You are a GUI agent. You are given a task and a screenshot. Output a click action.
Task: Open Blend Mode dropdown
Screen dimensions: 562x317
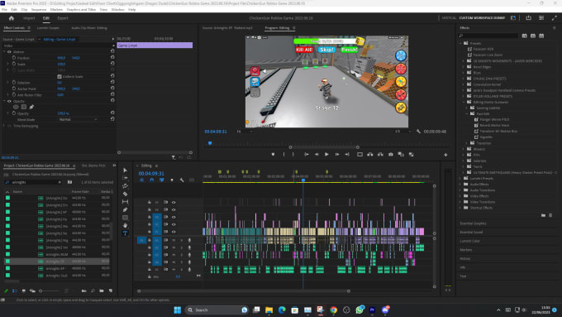[79, 119]
